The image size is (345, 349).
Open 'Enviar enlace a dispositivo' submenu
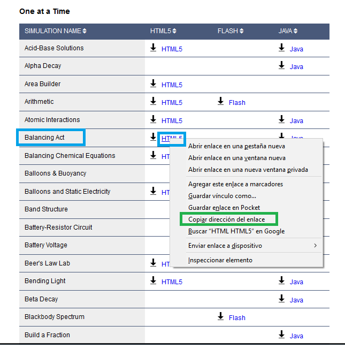(x=225, y=246)
